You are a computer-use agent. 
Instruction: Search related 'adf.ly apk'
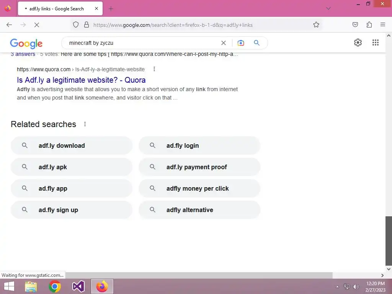coord(72,167)
